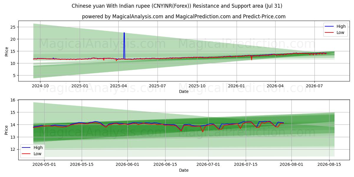The width and height of the screenshot is (354, 177).
Task: Click the bottom chart x-axis label 2026-07-15
Action: (246, 164)
